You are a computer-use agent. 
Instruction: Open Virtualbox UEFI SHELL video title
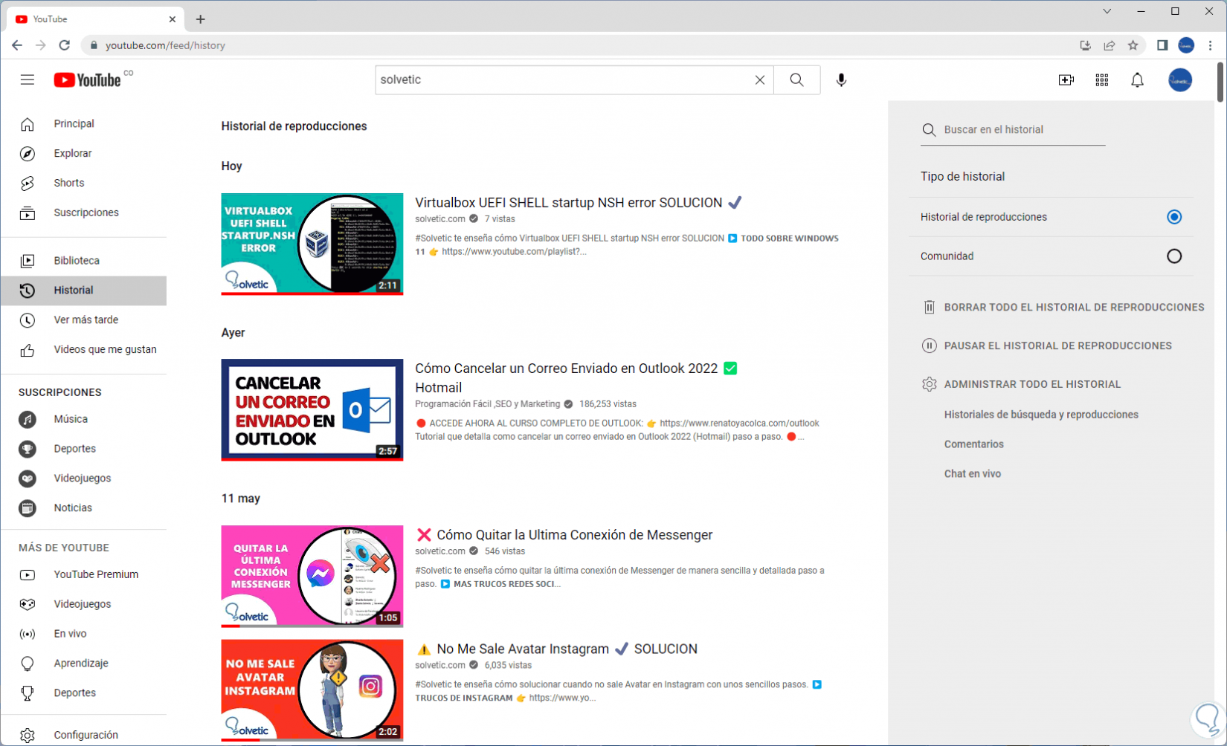click(x=578, y=203)
